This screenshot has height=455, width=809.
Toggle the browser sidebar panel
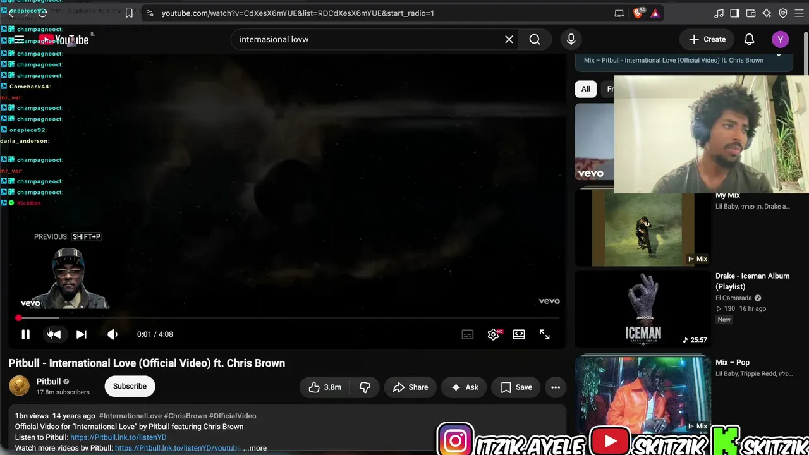pyautogui.click(x=734, y=13)
